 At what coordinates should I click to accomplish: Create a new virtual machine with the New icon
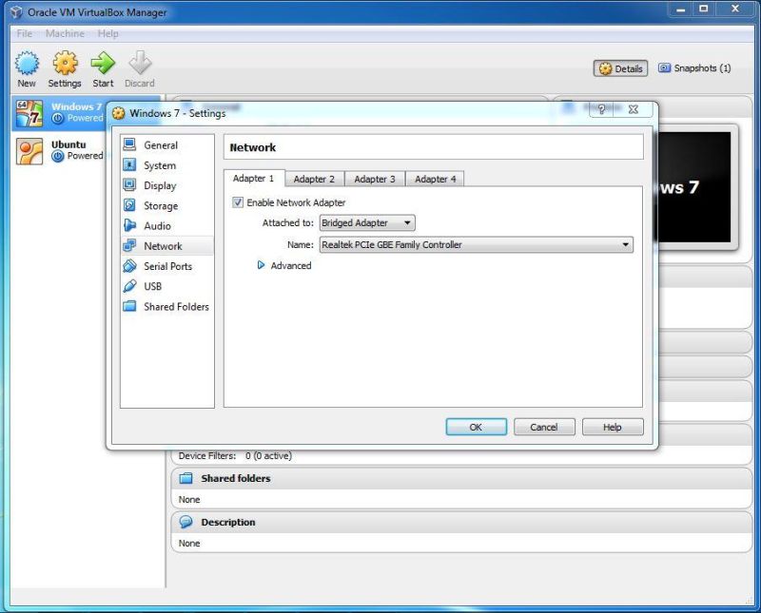26,67
